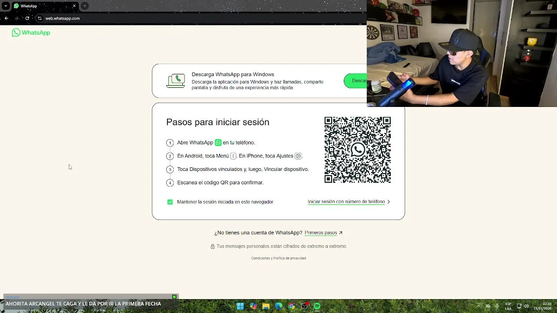557x313 pixels.
Task: Click the WhatsApp QR code
Action: coord(358,150)
